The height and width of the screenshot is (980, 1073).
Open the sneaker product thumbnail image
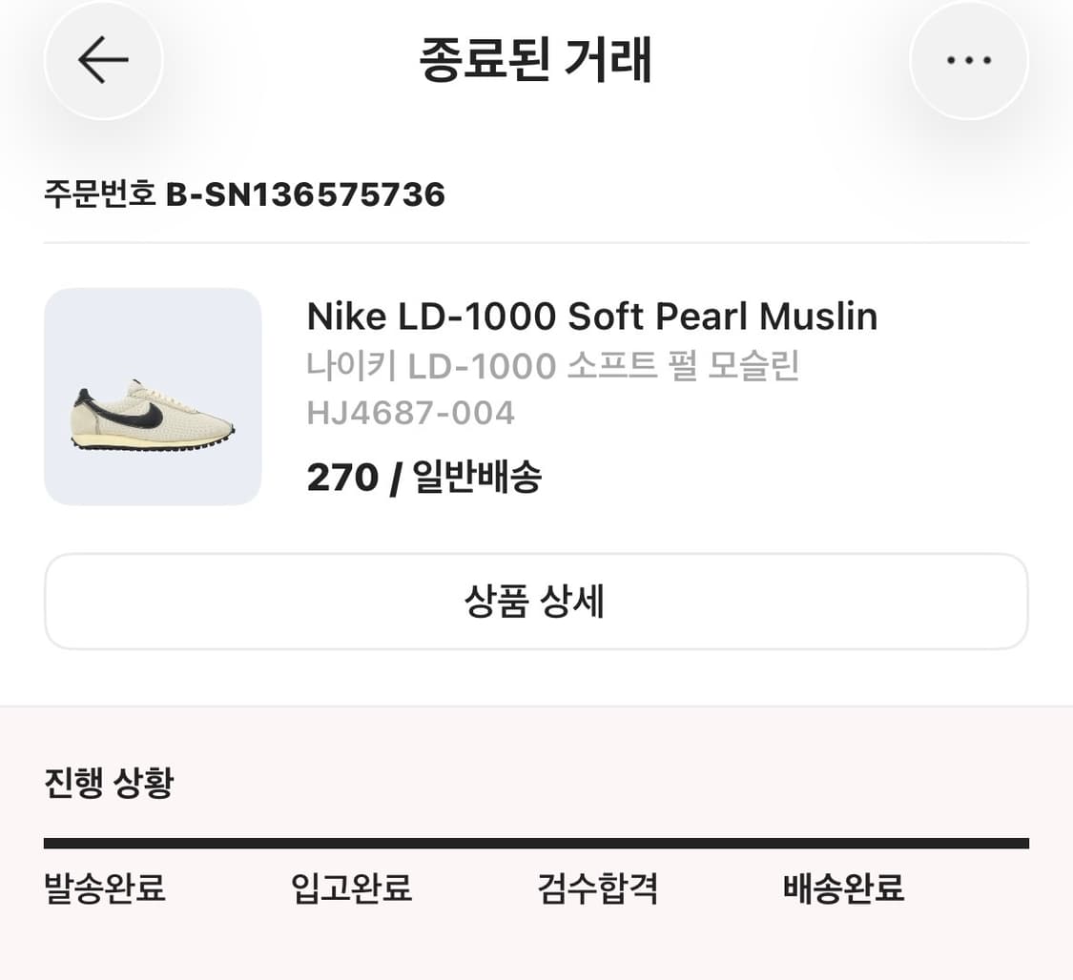click(x=154, y=396)
